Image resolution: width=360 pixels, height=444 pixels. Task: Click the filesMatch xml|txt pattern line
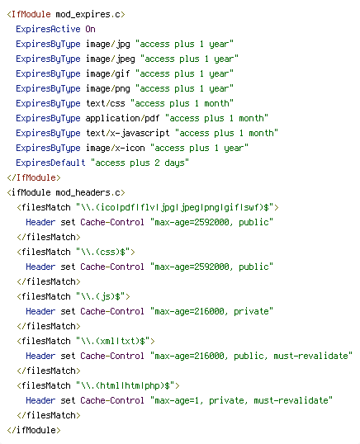pyautogui.click(x=86, y=341)
